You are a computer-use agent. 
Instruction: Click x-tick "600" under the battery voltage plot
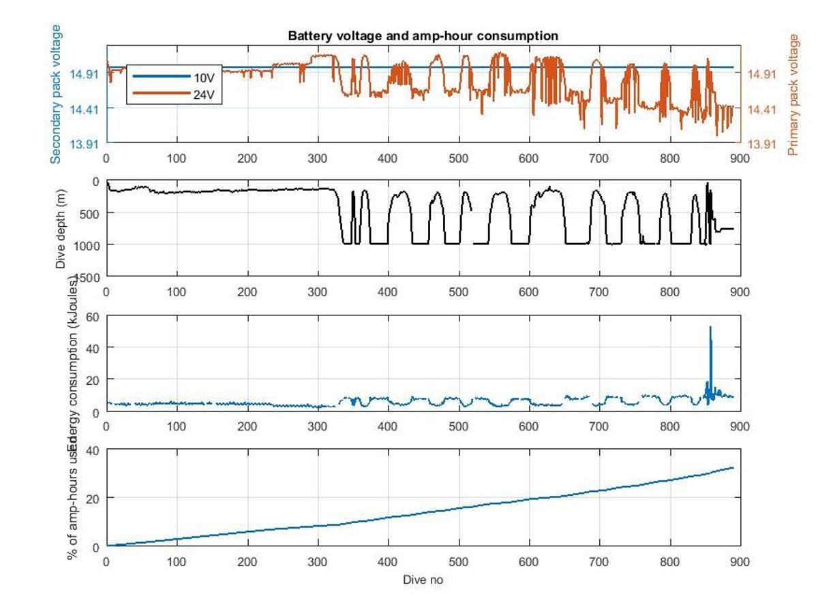pos(529,157)
